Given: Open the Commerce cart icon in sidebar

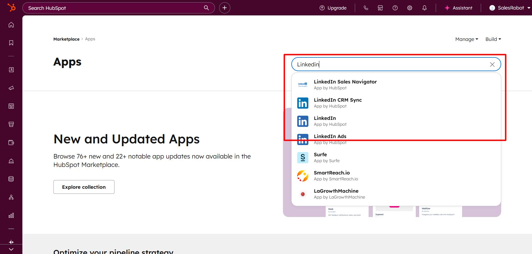Looking at the screenshot, I should click(11, 124).
